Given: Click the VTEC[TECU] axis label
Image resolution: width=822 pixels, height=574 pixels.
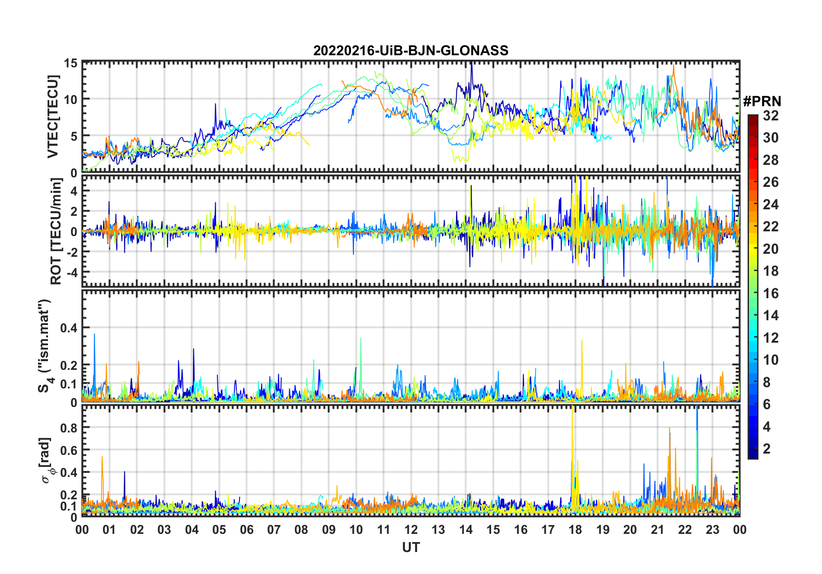Looking at the screenshot, I should (x=52, y=117).
